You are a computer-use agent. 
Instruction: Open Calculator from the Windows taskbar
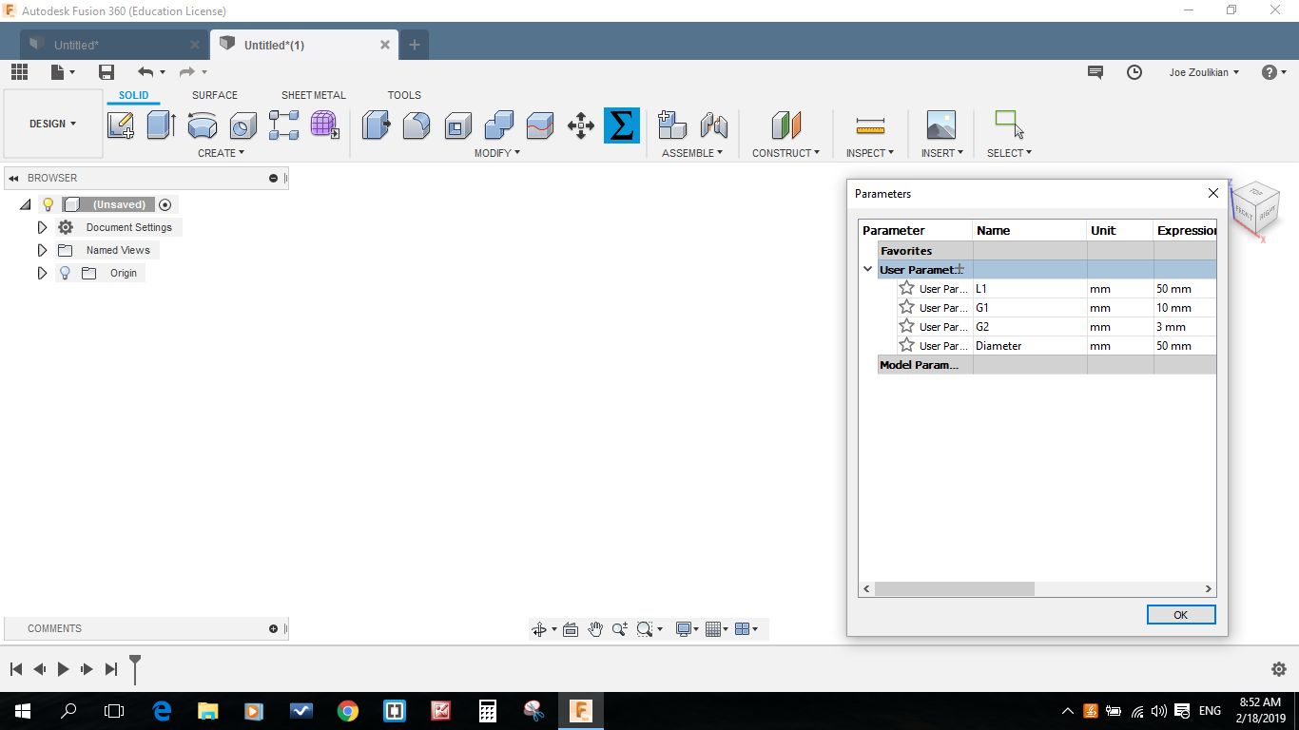(488, 711)
